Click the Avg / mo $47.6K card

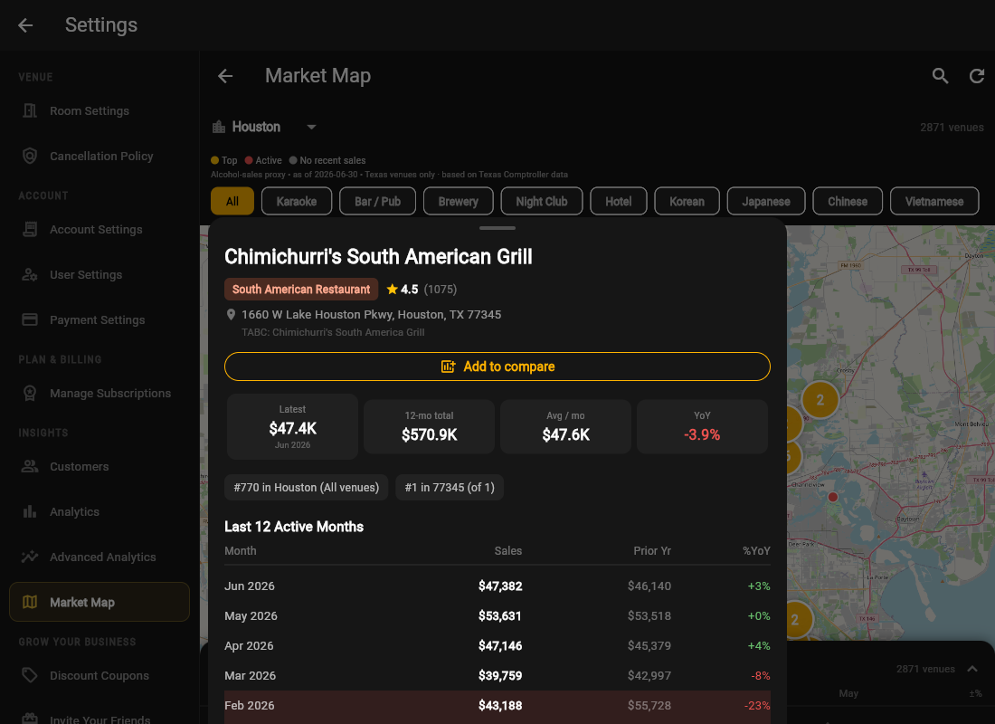tap(566, 427)
